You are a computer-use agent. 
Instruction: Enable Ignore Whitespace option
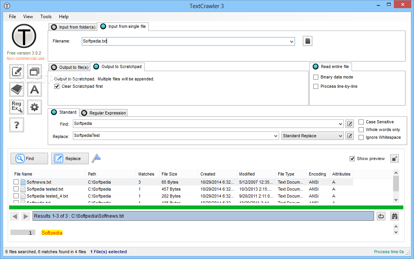pos(361,137)
